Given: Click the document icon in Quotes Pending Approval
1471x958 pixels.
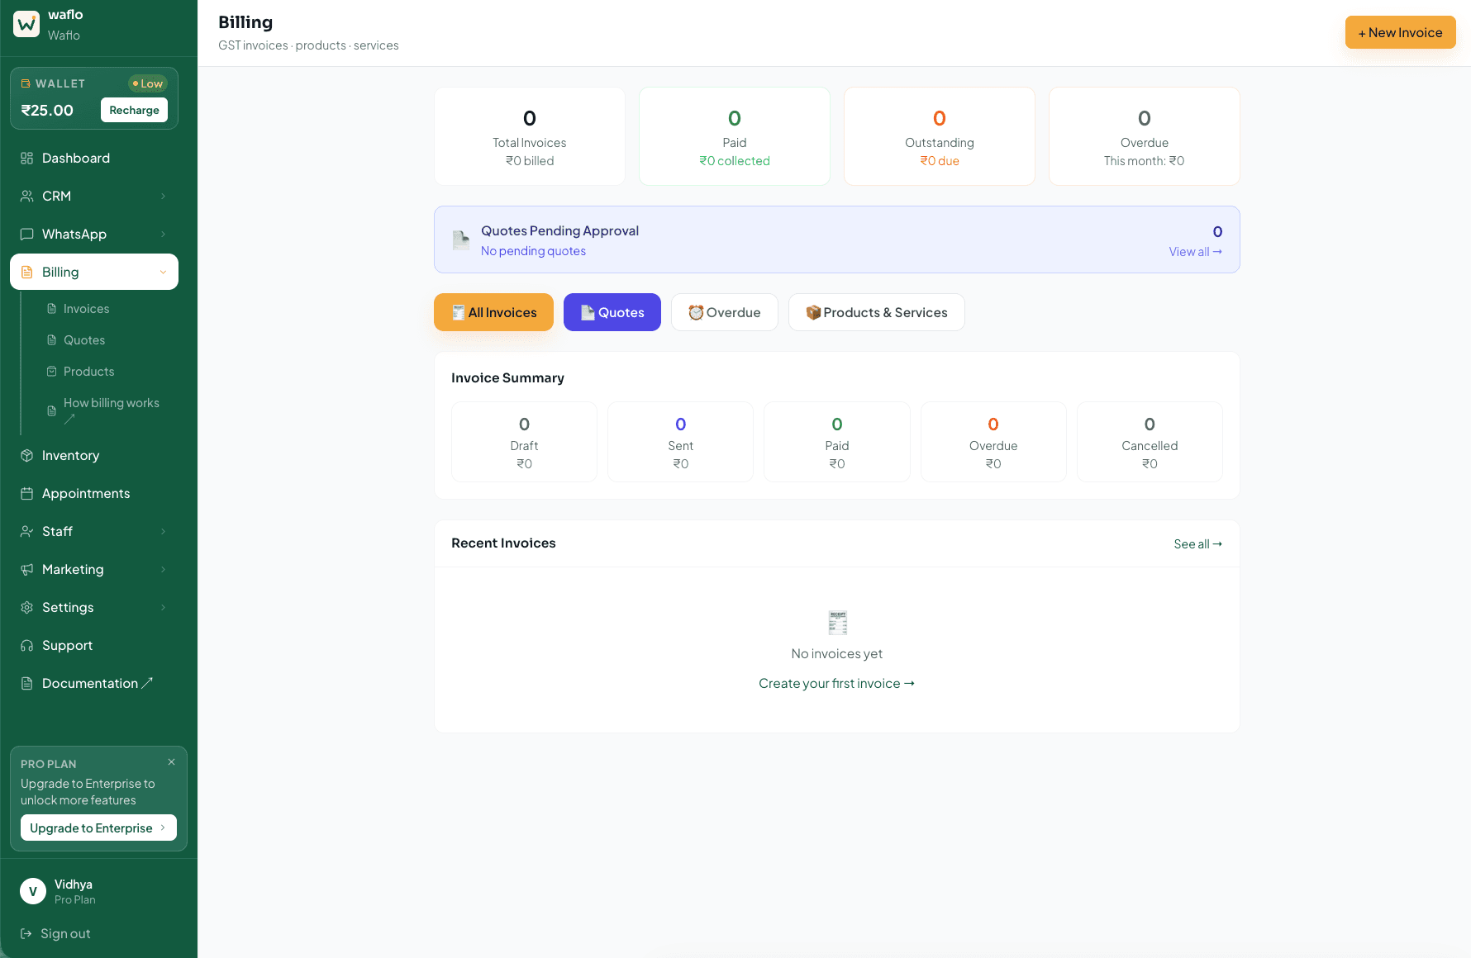Looking at the screenshot, I should tap(461, 240).
